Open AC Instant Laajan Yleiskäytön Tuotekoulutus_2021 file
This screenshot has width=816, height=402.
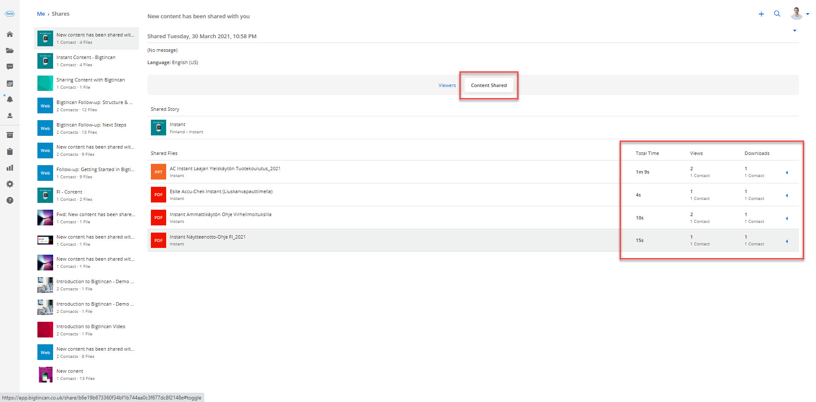coord(225,169)
